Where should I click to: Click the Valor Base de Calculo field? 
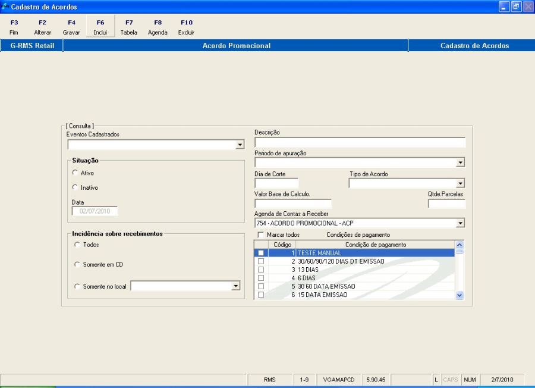click(293, 204)
